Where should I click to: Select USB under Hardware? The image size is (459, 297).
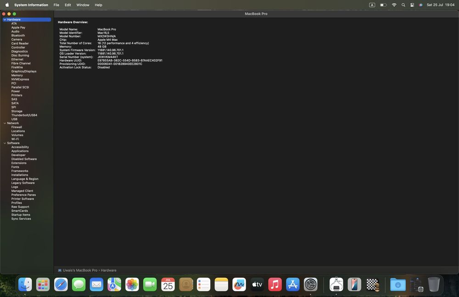tap(14, 119)
